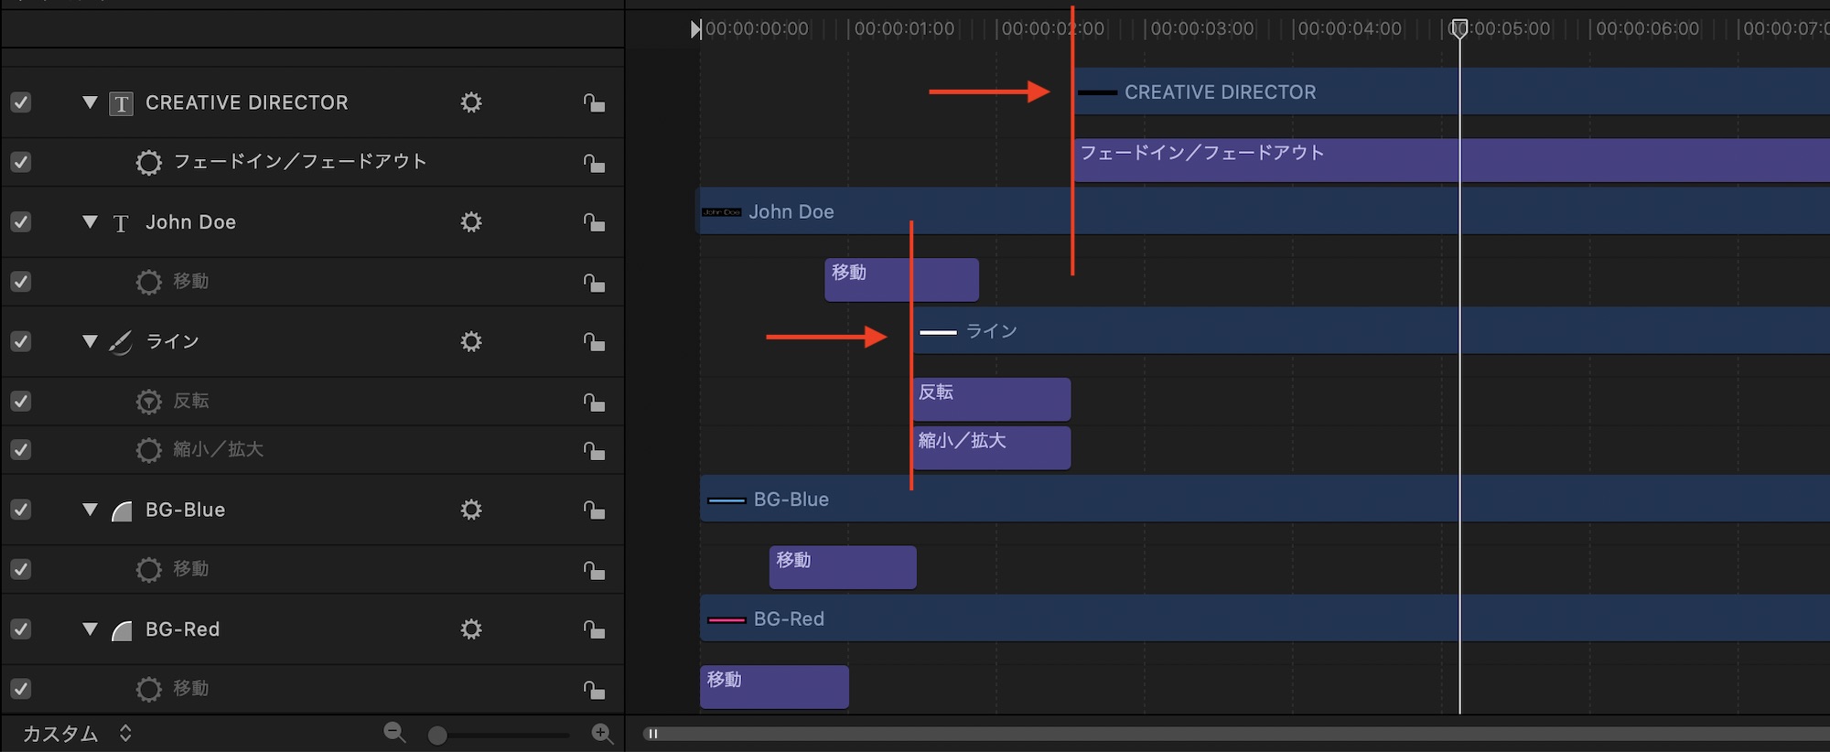This screenshot has height=752, width=1830.
Task: Click the gear icon on the BG-Red row
Action: (x=471, y=629)
